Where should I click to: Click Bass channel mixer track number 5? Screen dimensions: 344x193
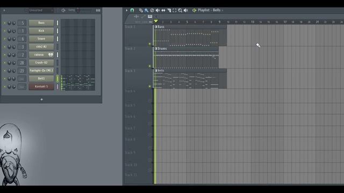click(22, 23)
